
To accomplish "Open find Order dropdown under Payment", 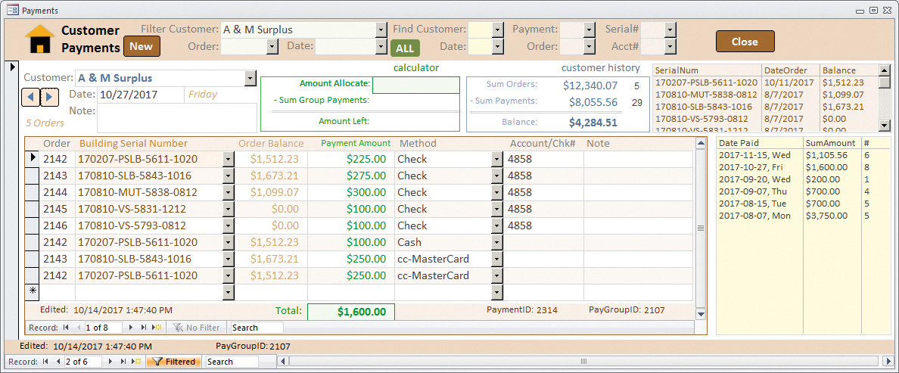I will click(x=589, y=47).
